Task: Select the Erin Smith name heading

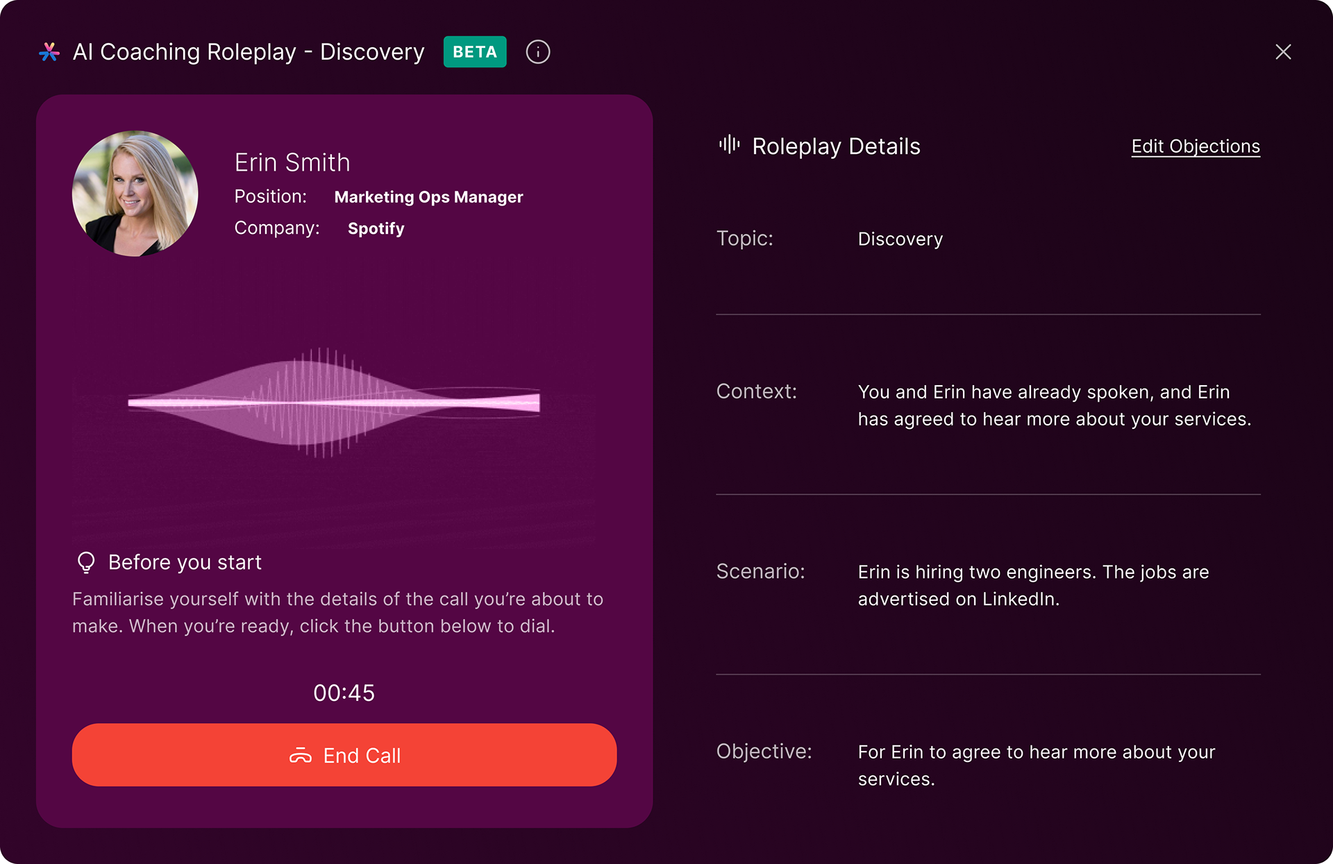Action: tap(292, 162)
